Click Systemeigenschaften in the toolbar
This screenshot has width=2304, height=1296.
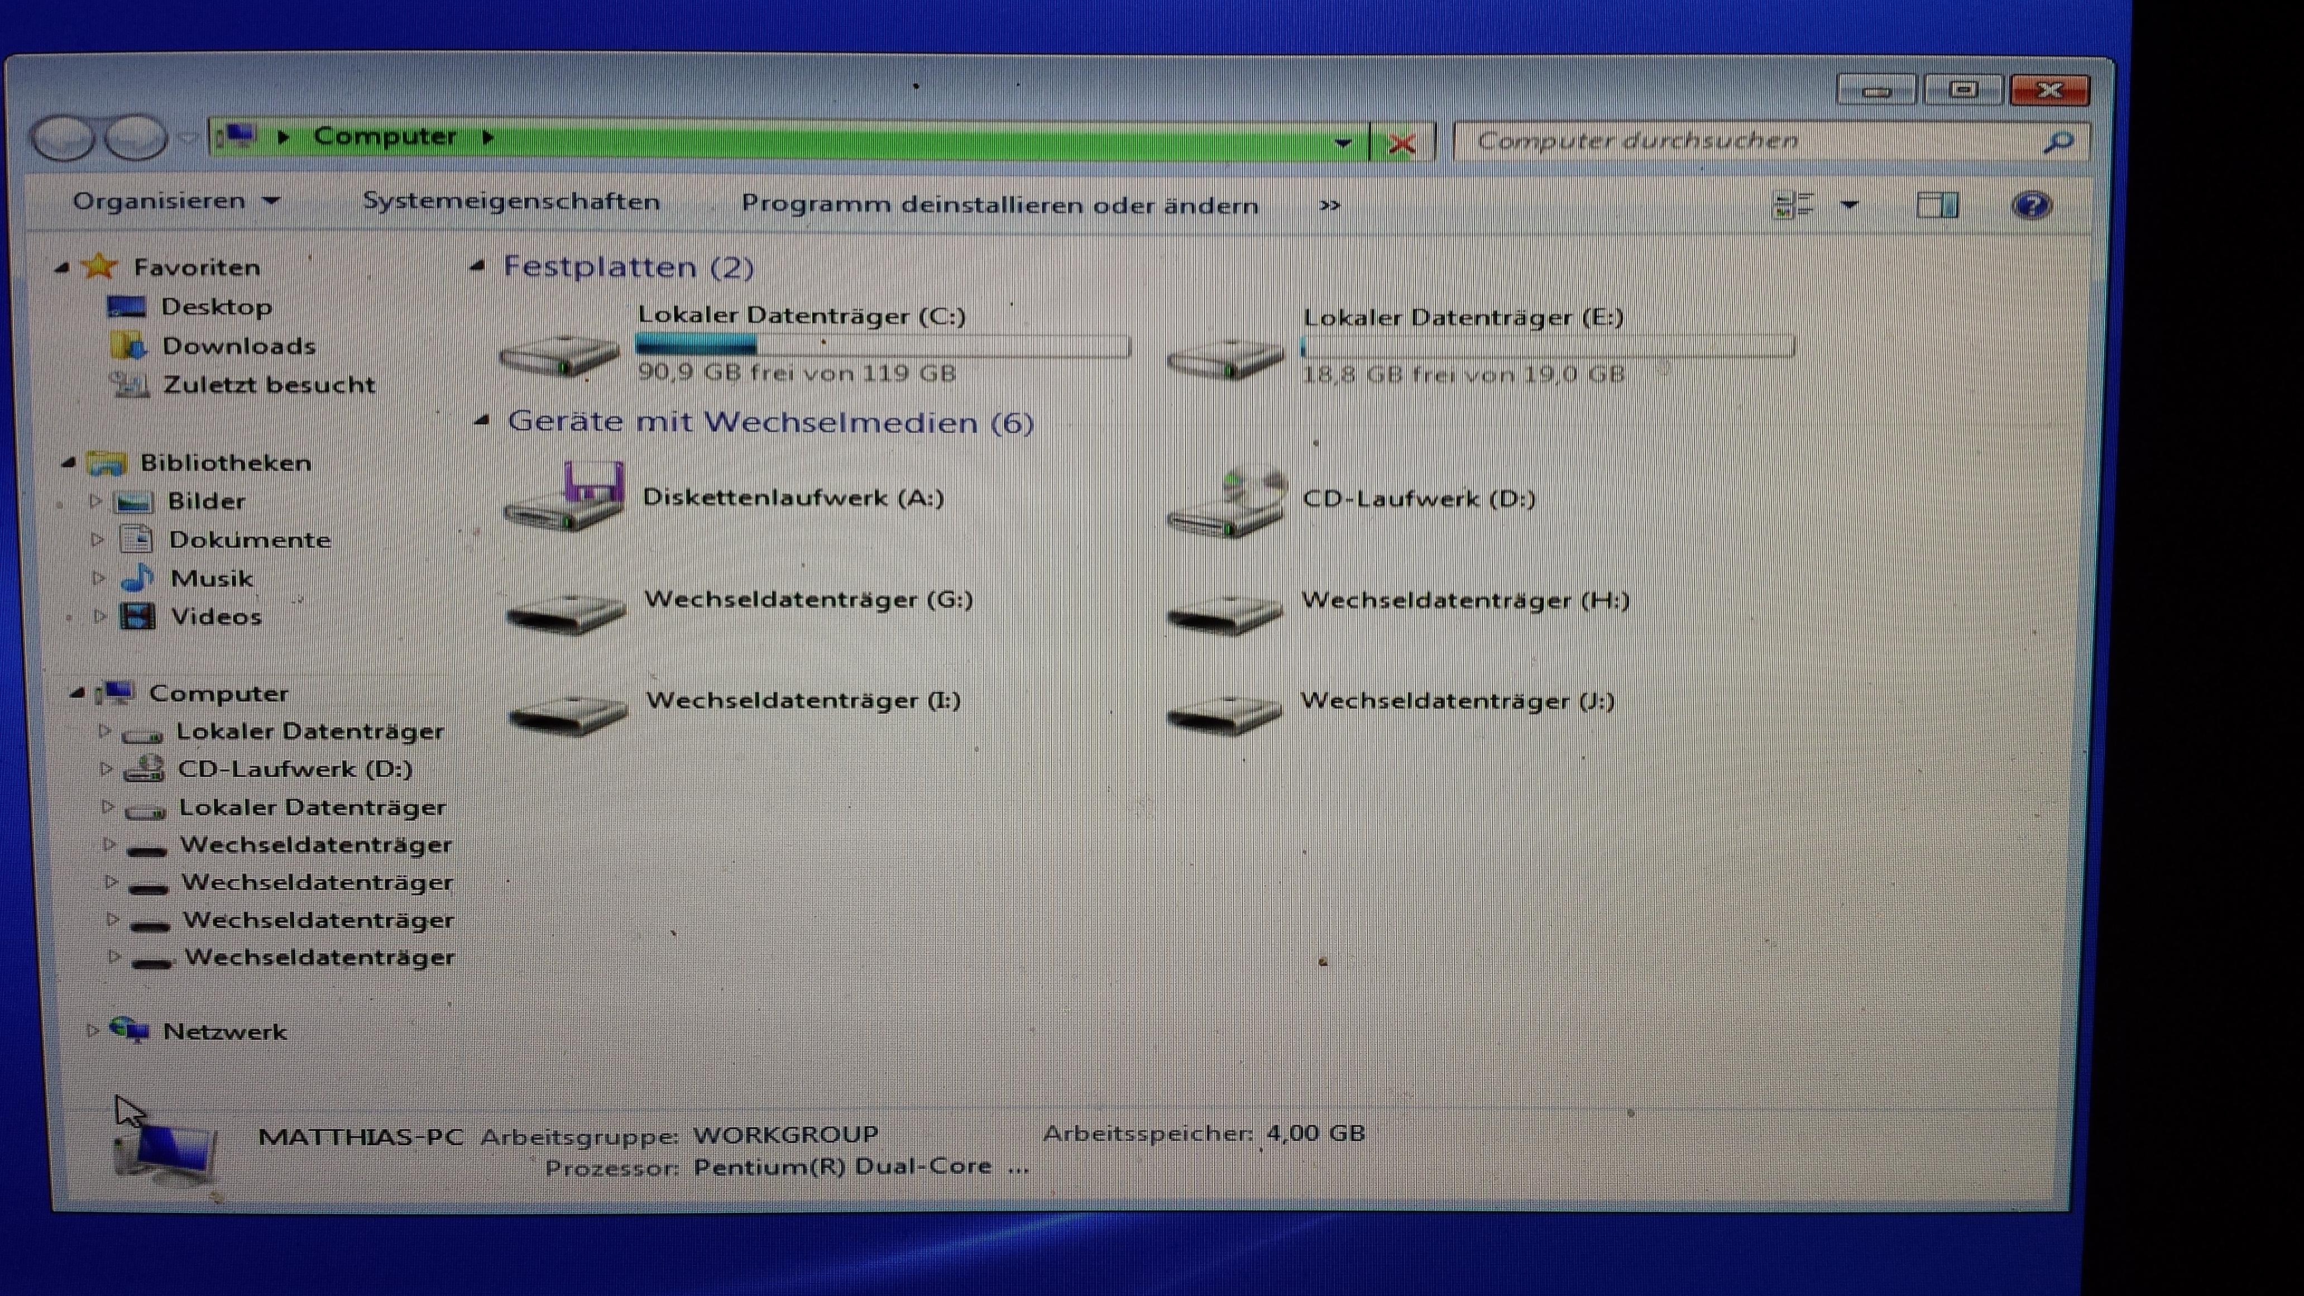[x=511, y=202]
